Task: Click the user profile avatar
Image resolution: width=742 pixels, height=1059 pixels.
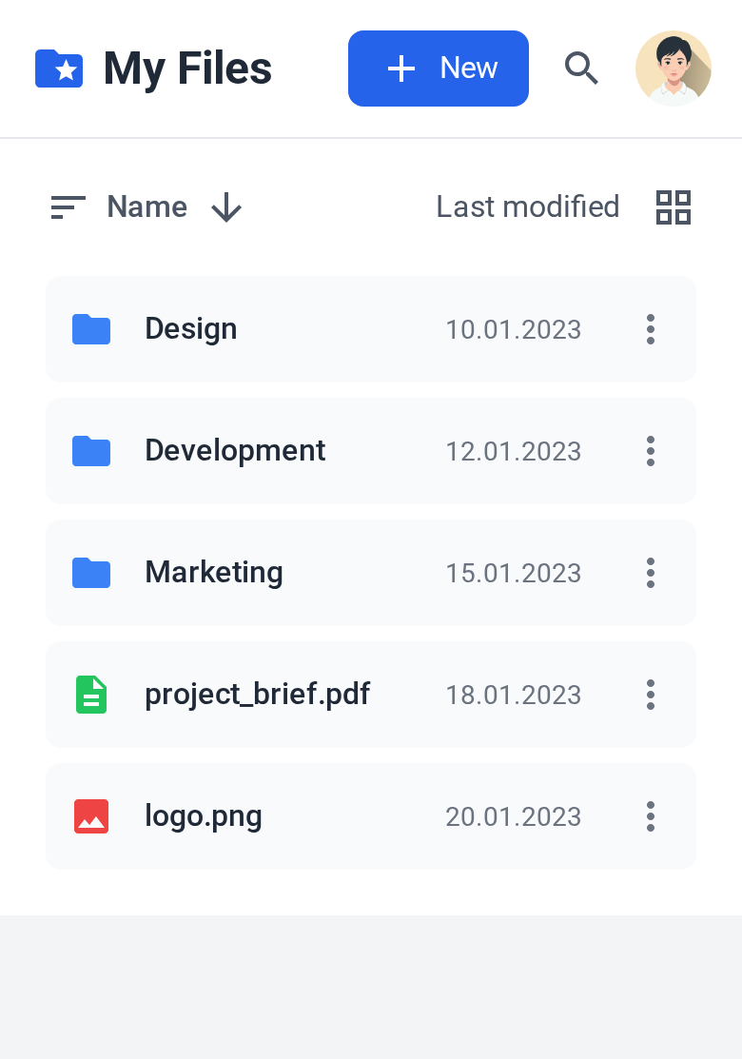Action: click(674, 69)
